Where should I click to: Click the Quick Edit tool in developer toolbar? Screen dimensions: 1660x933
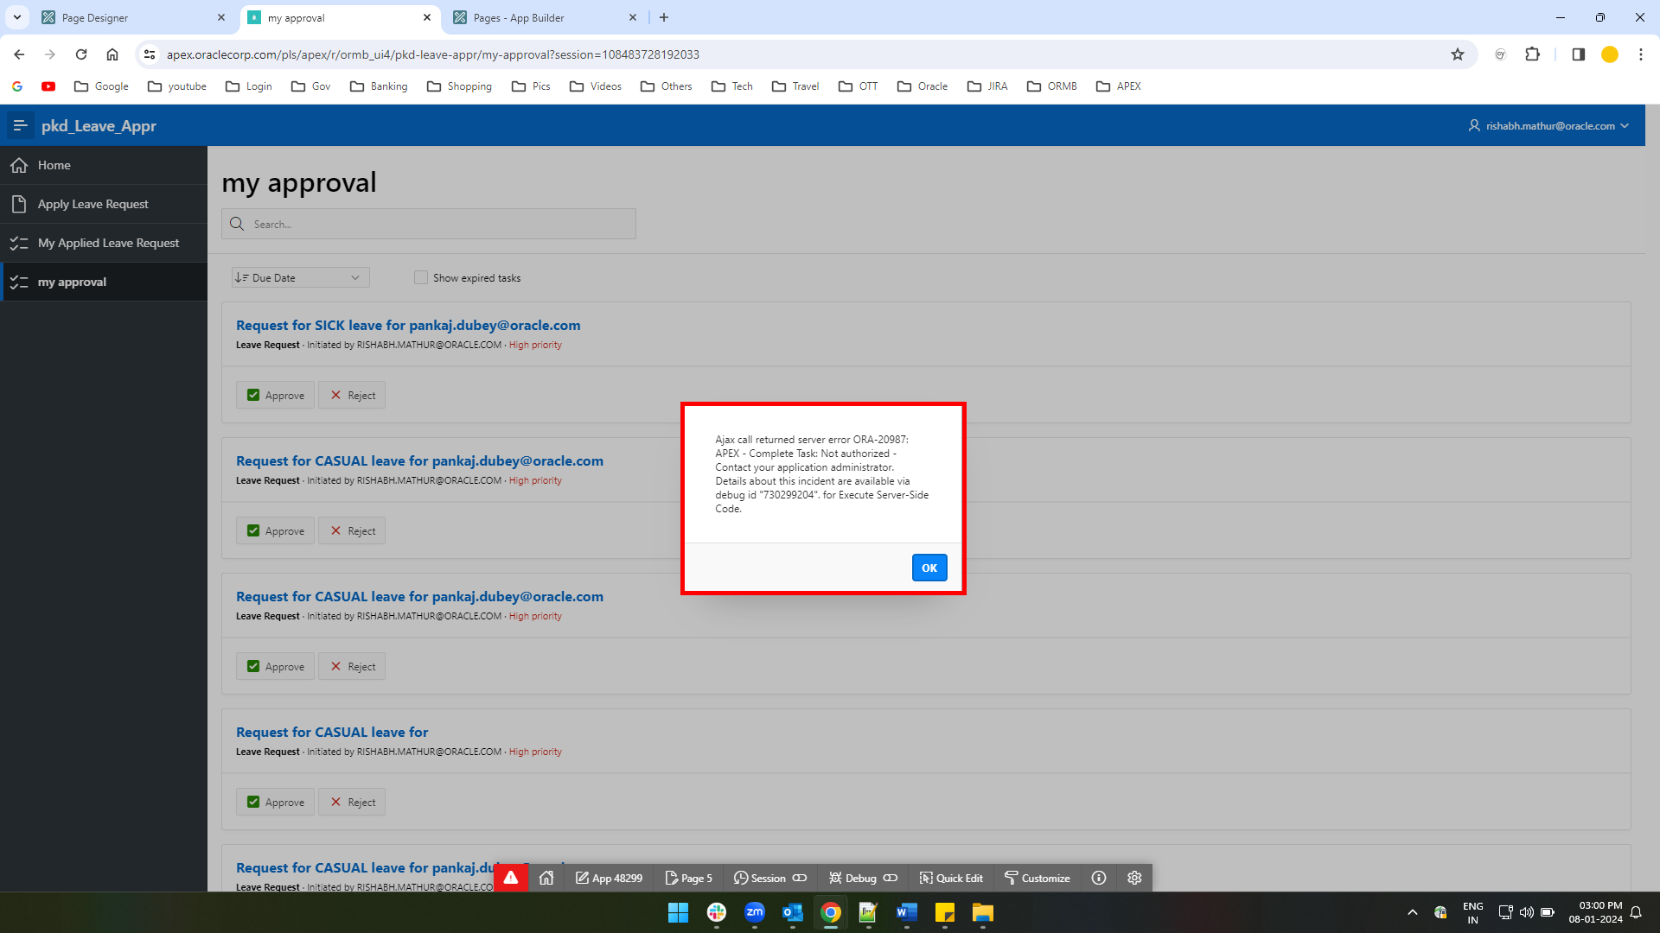(950, 878)
